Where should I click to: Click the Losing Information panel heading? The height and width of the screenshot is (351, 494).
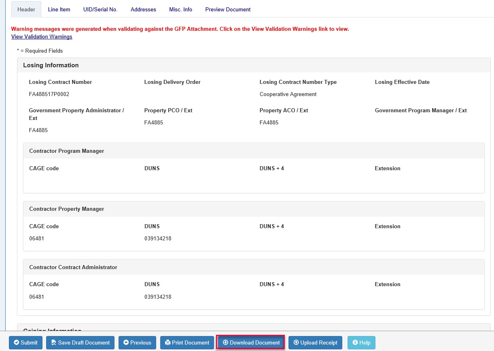(51, 65)
